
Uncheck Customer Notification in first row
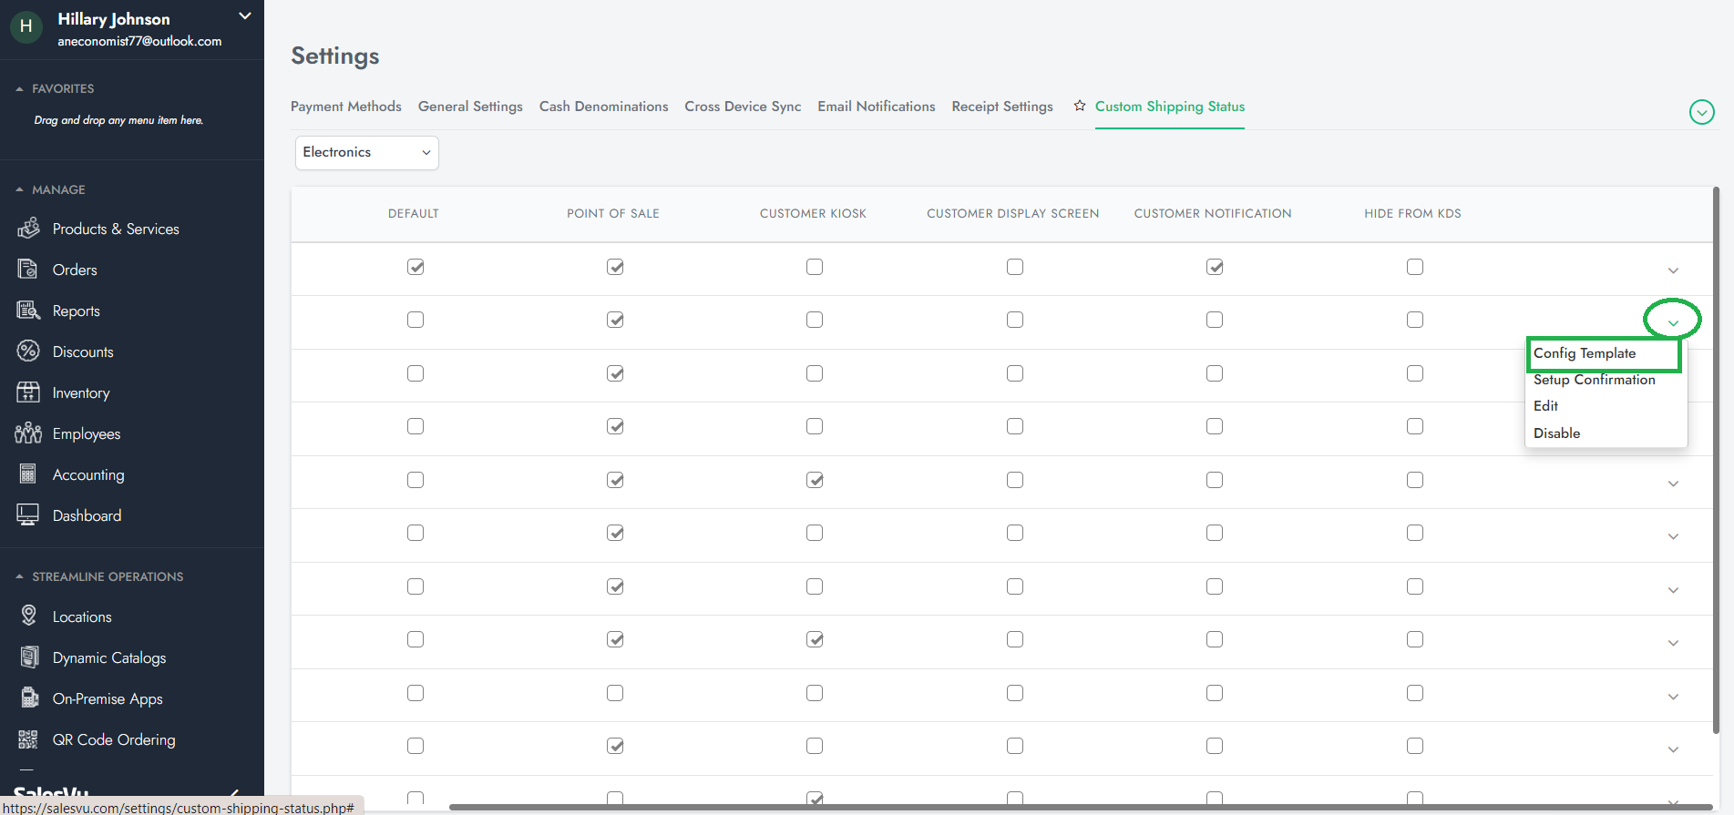pyautogui.click(x=1215, y=267)
